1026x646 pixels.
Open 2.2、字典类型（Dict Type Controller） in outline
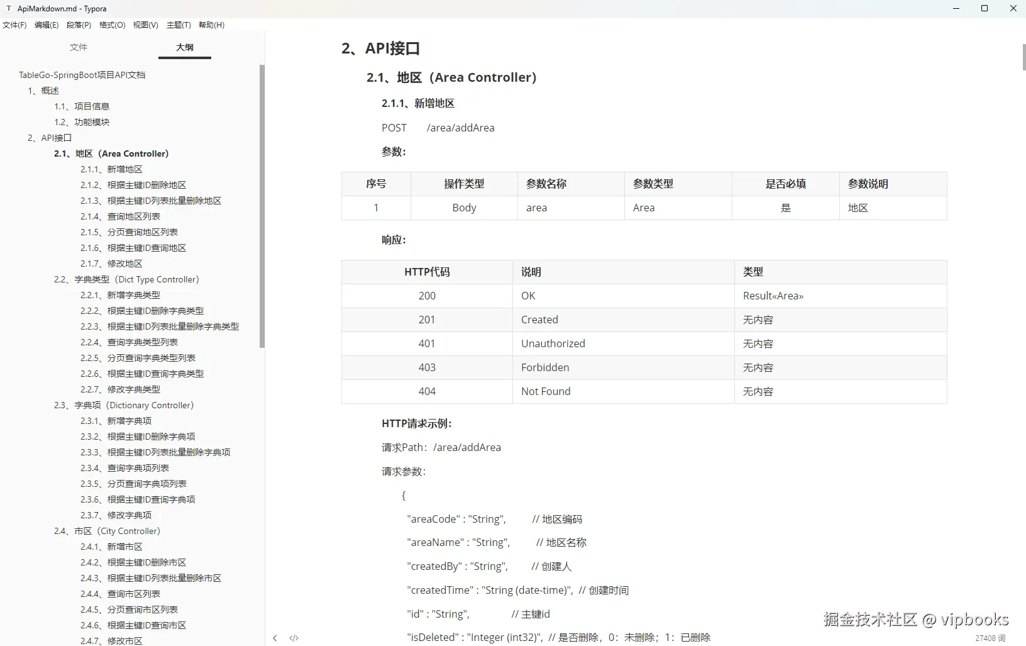coord(126,279)
